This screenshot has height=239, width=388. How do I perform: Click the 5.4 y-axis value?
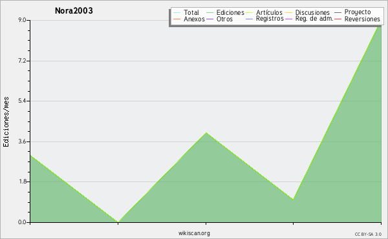(22, 101)
